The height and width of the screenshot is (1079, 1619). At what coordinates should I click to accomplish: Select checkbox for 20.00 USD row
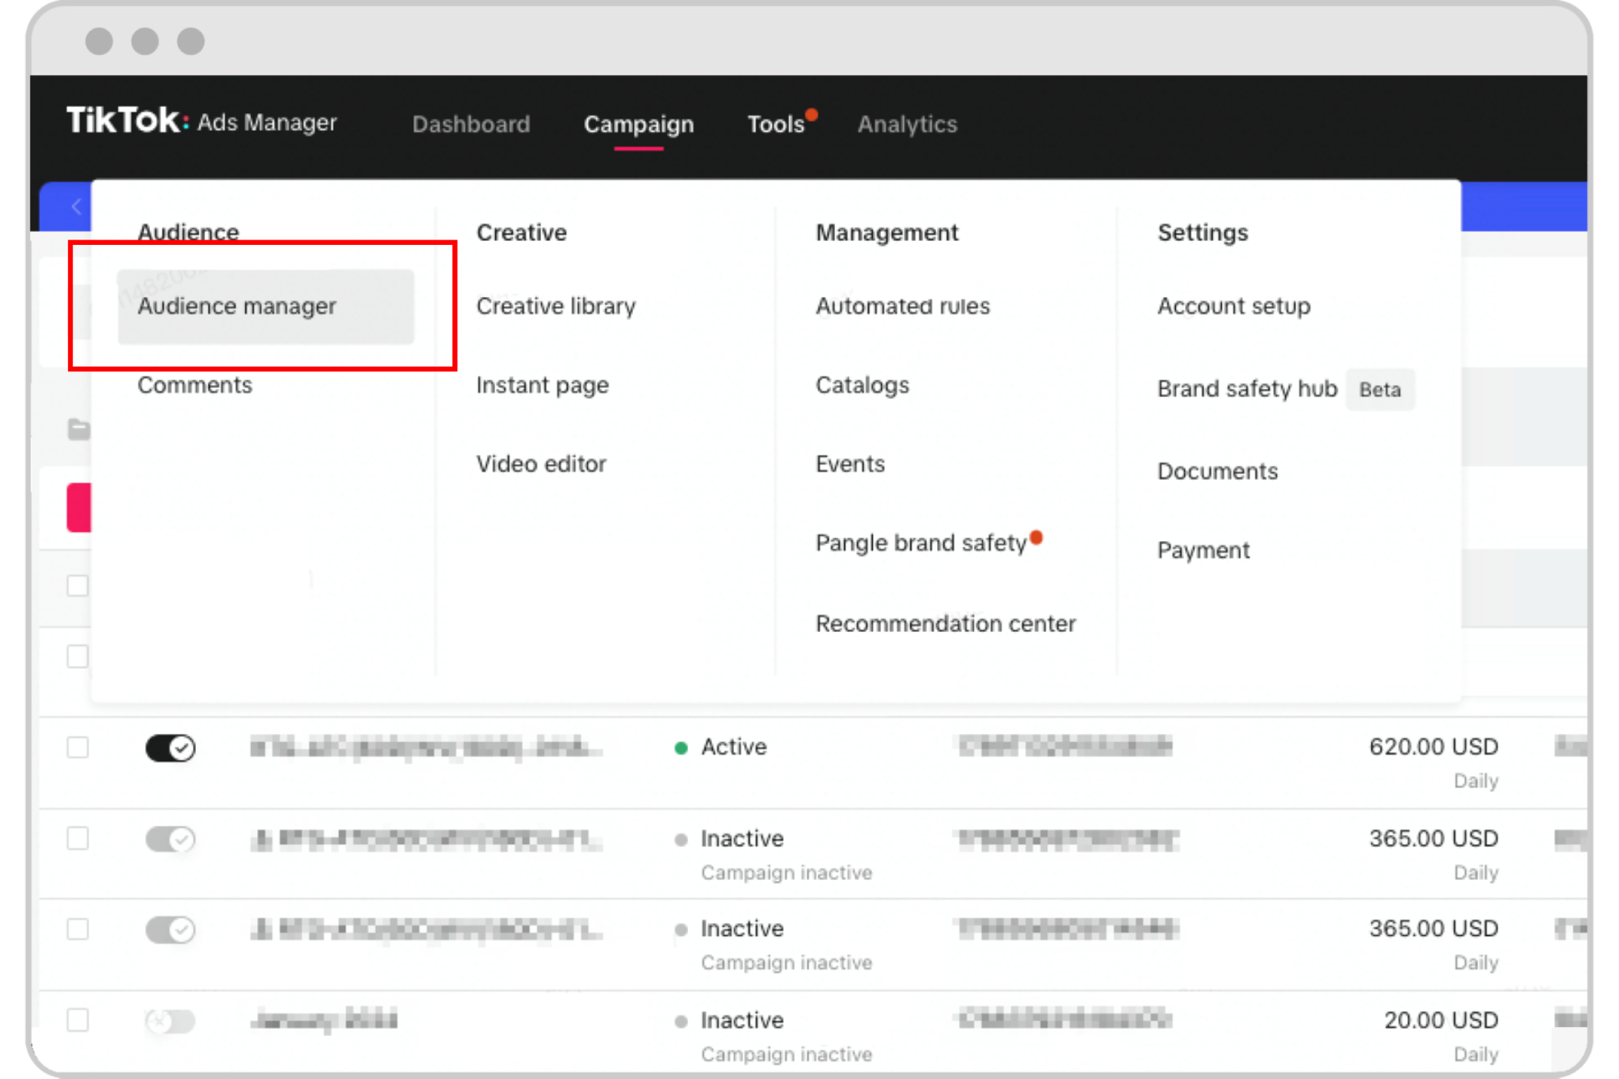[x=77, y=1020]
